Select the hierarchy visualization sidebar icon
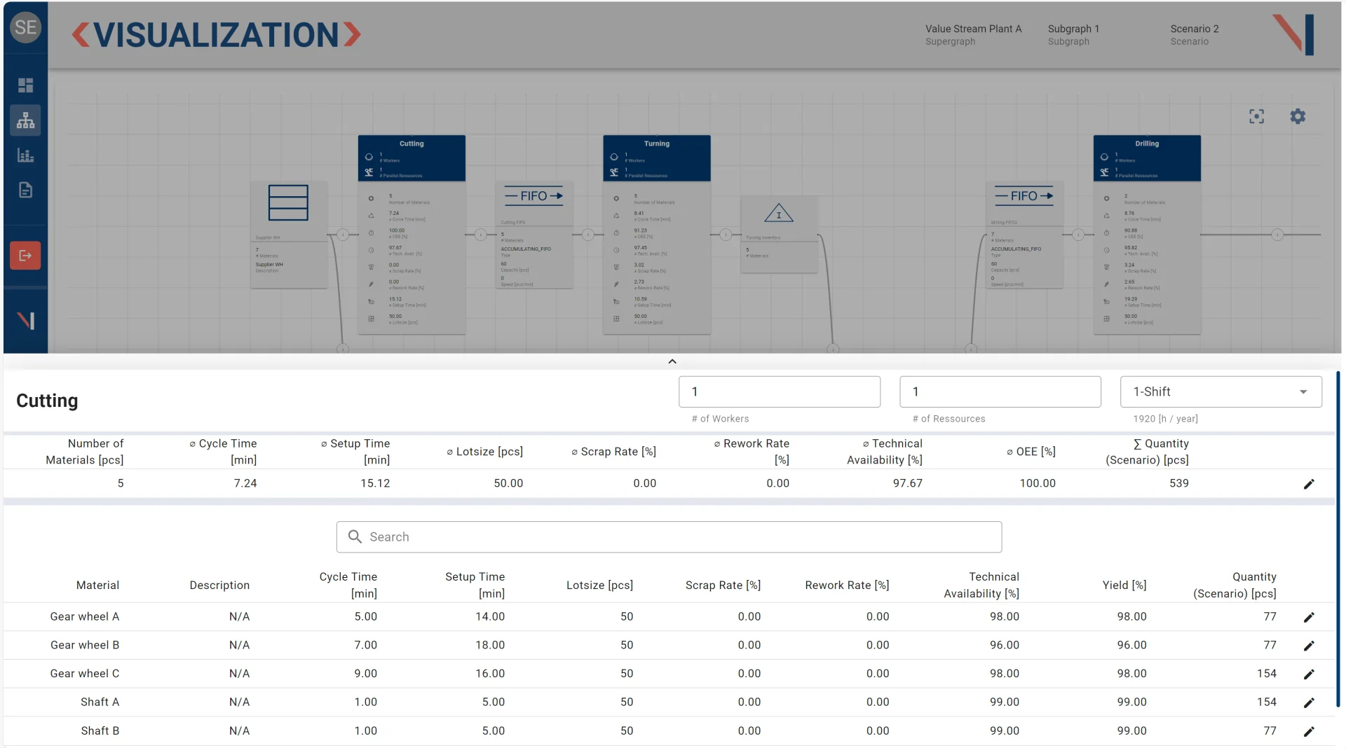Screen dimensions: 1346x748 click(x=25, y=120)
